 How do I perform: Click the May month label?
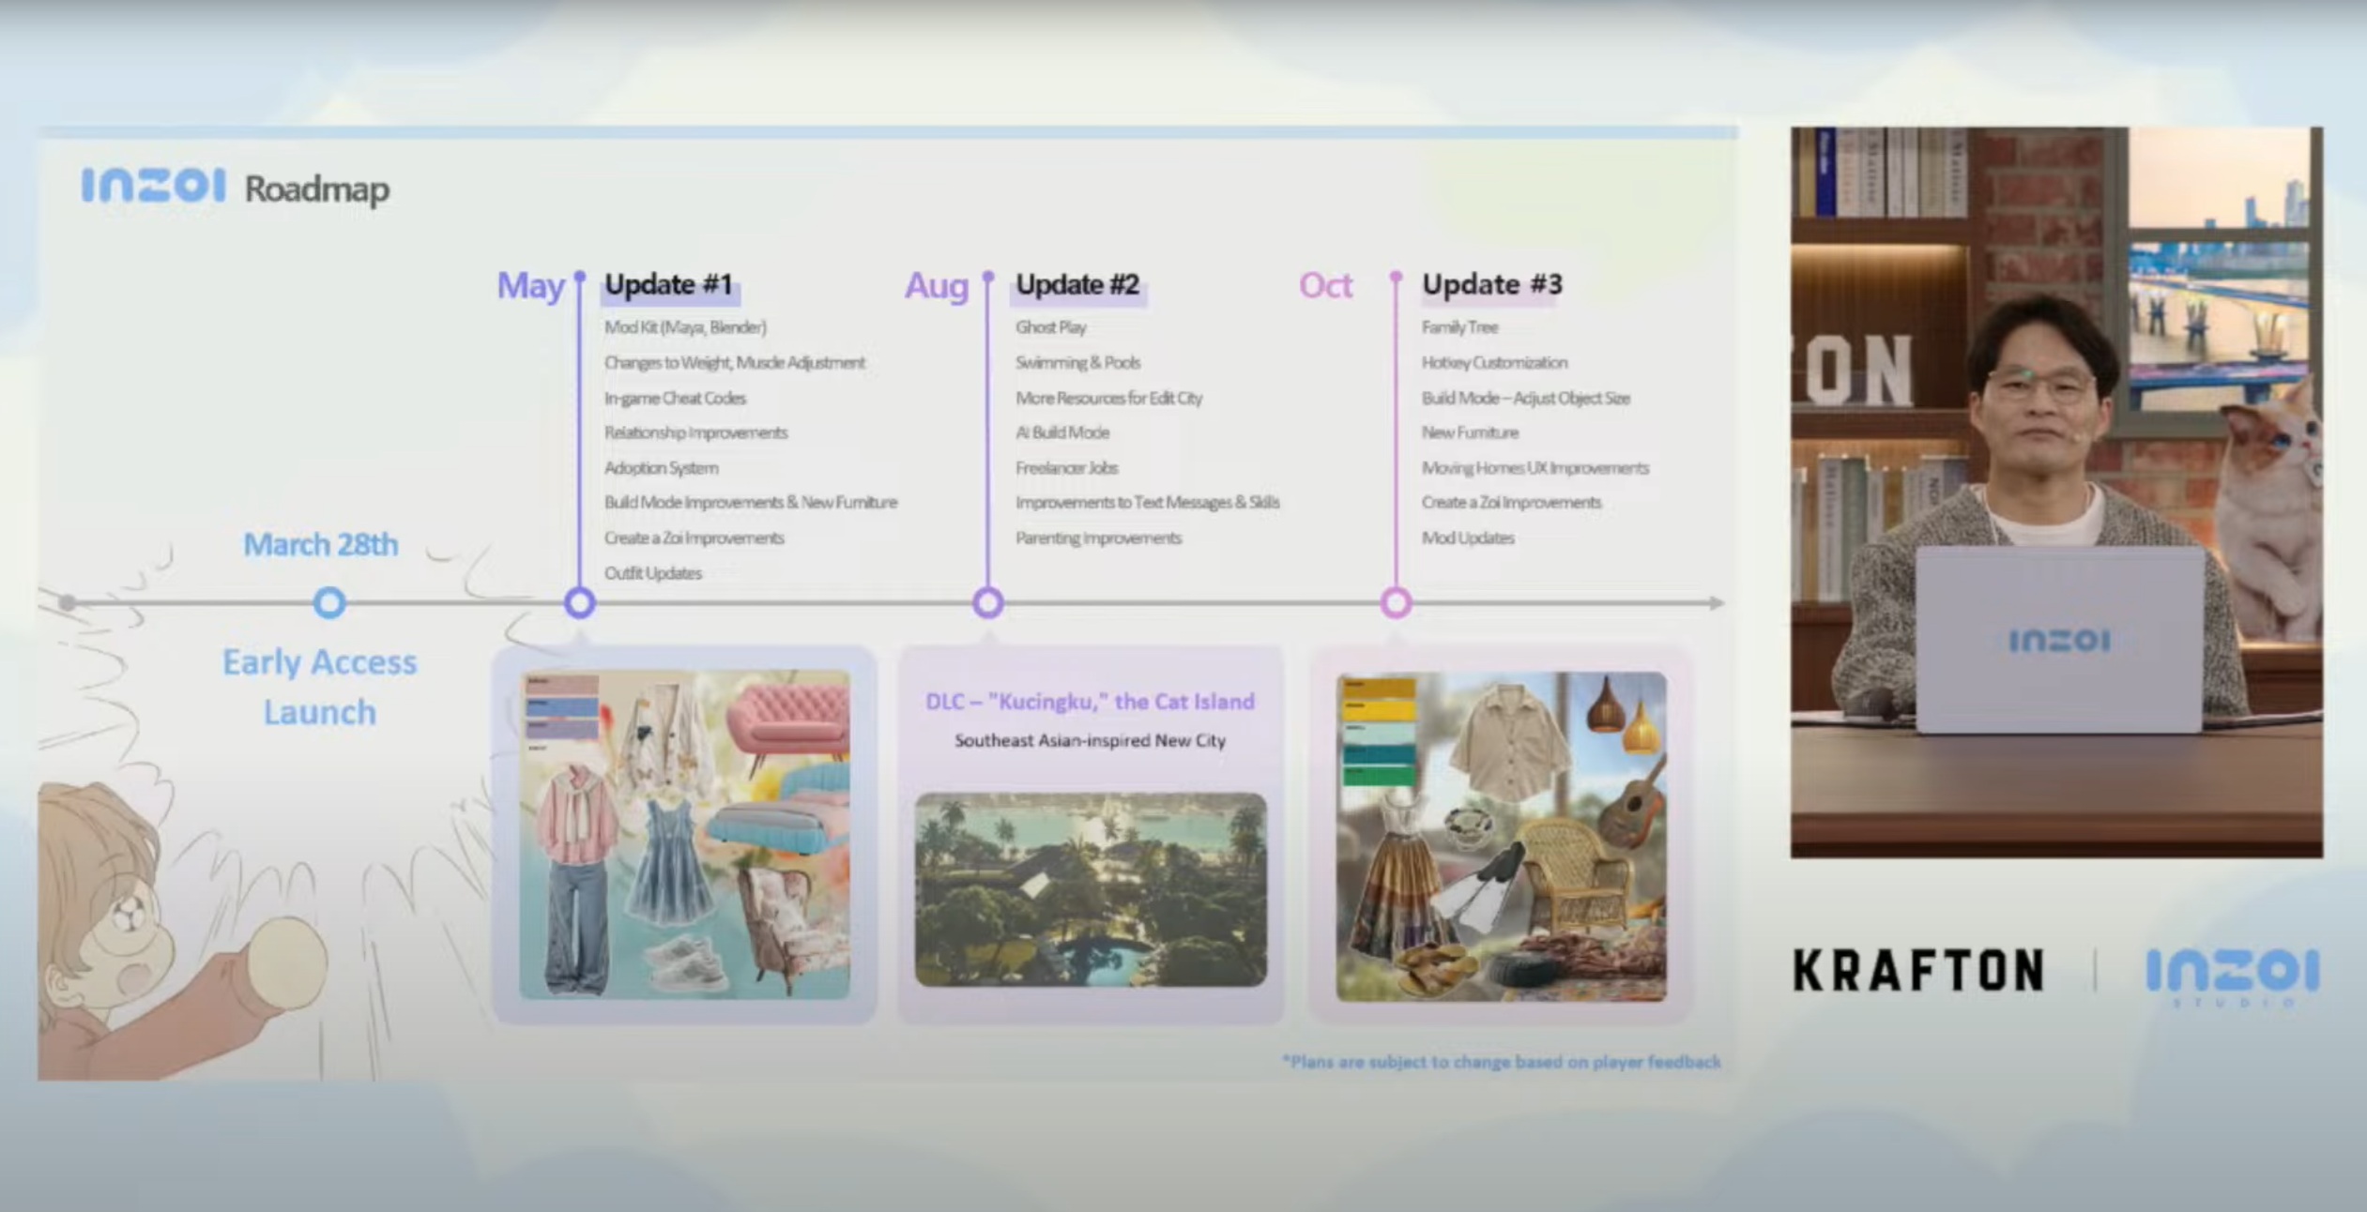(530, 285)
